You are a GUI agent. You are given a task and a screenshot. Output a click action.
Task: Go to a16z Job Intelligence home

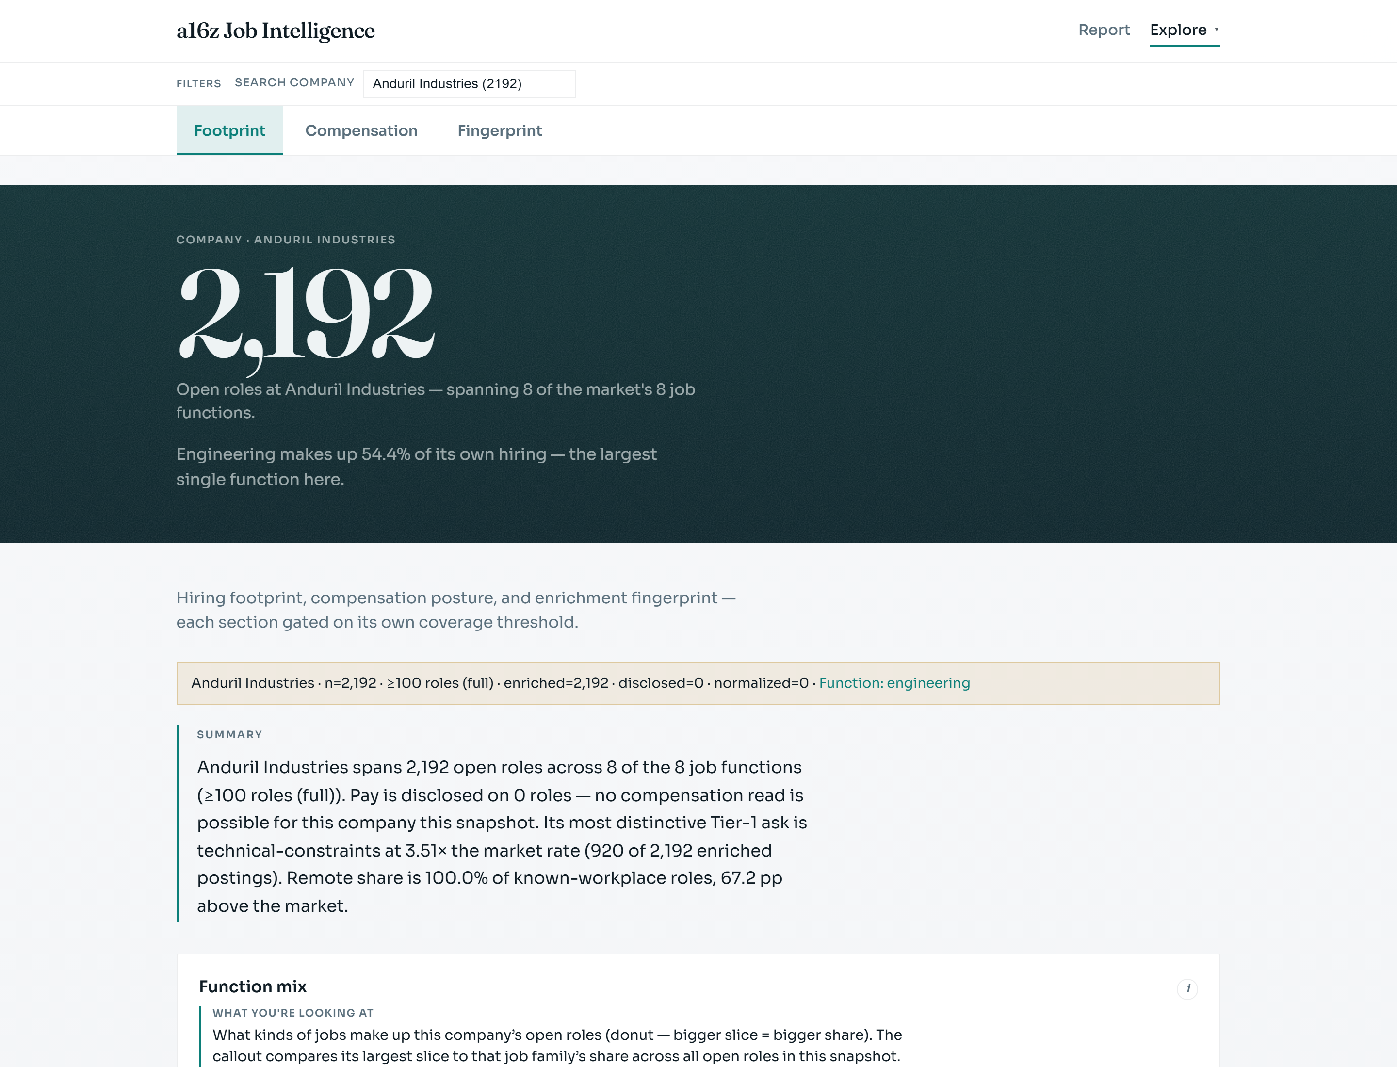(276, 31)
